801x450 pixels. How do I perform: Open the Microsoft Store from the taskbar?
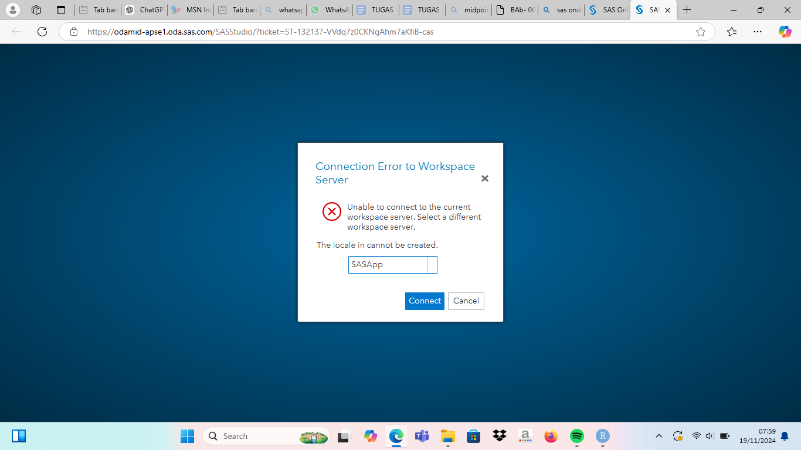pyautogui.click(x=473, y=436)
